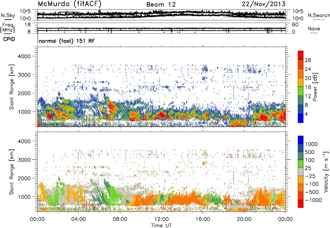Click the 'Power [dB]' colorbar title
Screen dimensions: 330x228
[x=315, y=87]
